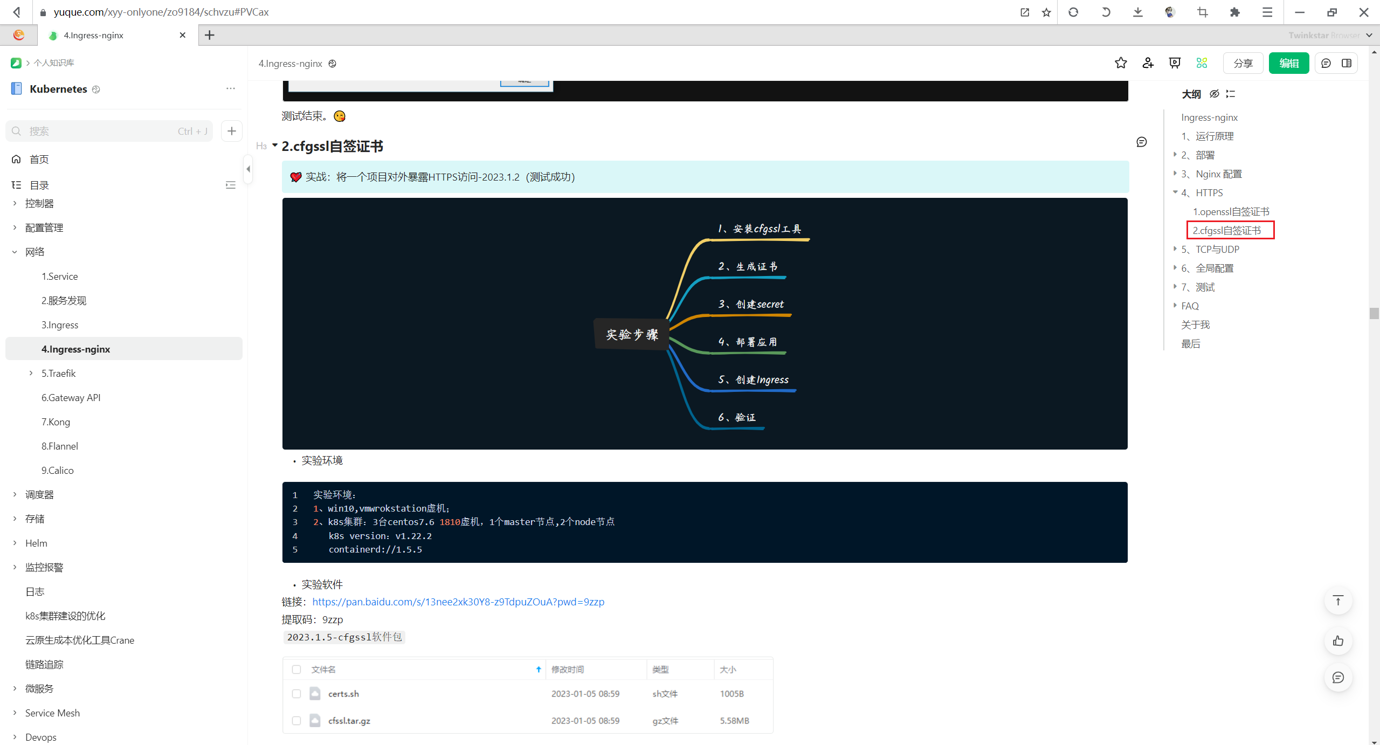Open the browser hamburger menu
Viewport: 1380px width, 745px height.
1267,12
